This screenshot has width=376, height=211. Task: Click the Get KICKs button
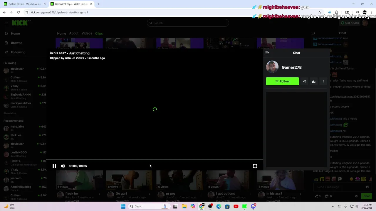click(350, 23)
